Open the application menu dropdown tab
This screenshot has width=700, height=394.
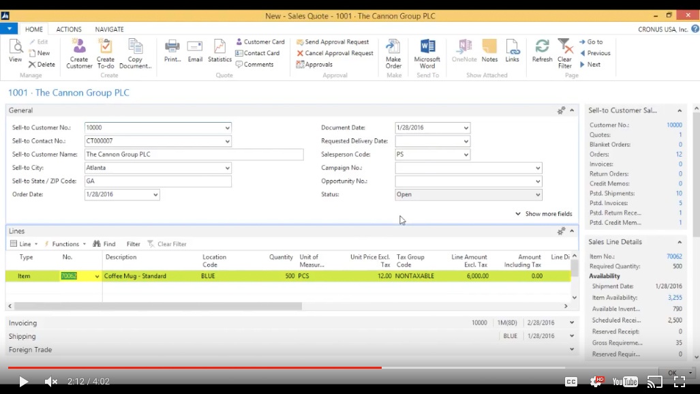point(9,29)
